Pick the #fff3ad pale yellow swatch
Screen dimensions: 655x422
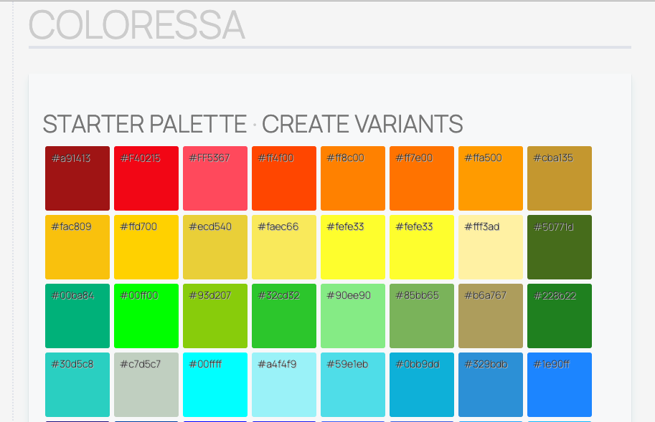point(490,247)
